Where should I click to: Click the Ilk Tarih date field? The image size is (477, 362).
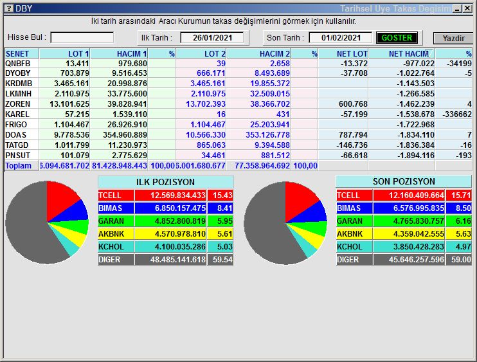[x=212, y=38]
